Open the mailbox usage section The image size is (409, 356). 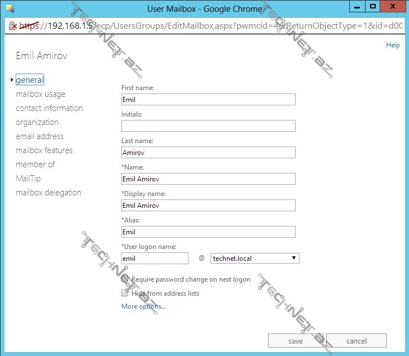(41, 94)
